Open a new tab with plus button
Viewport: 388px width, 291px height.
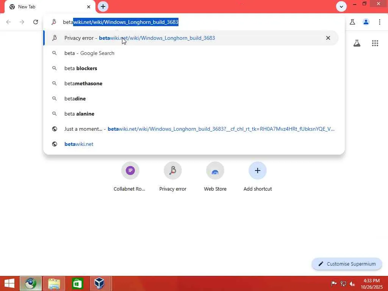pyautogui.click(x=103, y=6)
